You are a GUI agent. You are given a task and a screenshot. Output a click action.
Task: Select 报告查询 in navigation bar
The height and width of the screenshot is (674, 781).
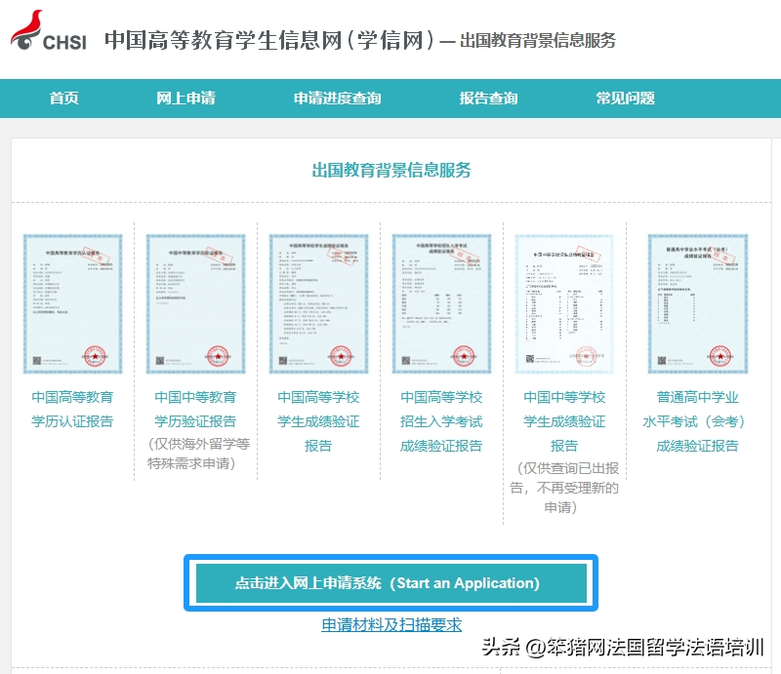[488, 99]
